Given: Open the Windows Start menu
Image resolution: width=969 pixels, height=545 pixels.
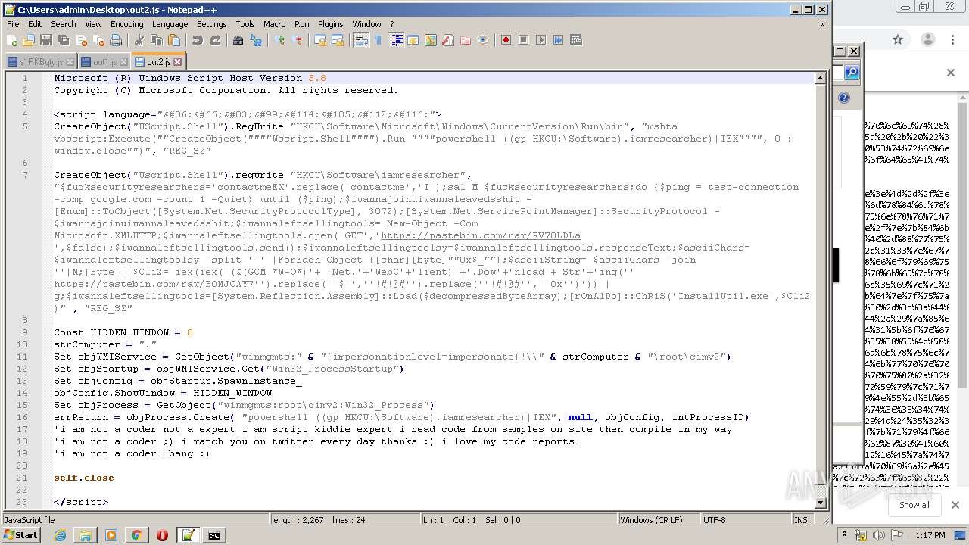Looking at the screenshot, I should click(x=20, y=535).
